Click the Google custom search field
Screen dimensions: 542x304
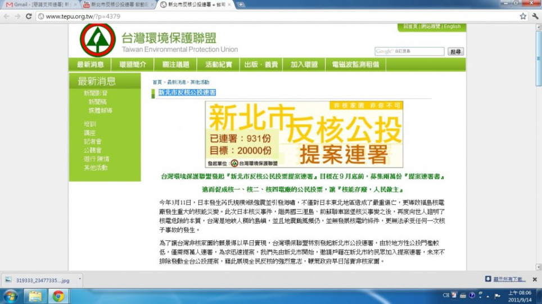(x=410, y=52)
